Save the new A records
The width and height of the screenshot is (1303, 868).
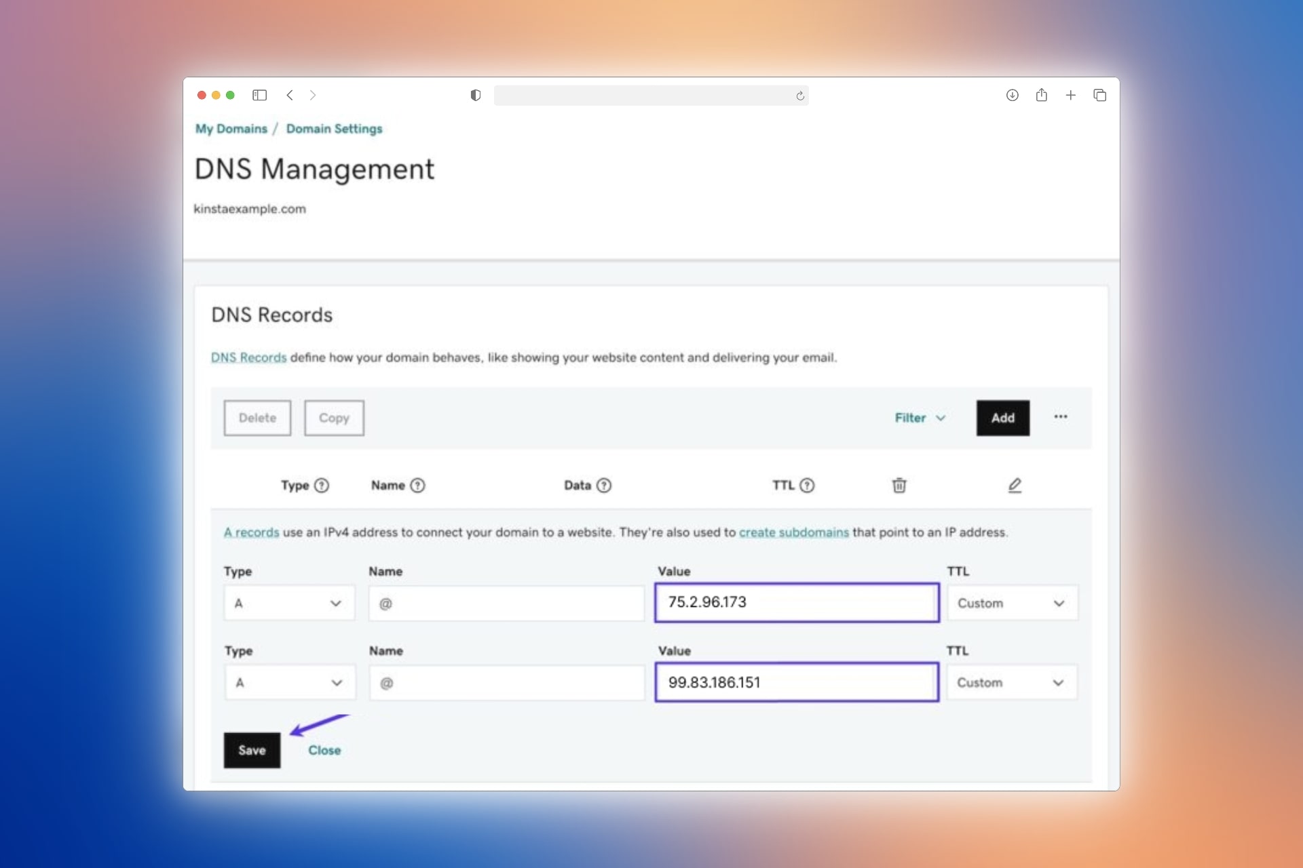[x=252, y=750]
